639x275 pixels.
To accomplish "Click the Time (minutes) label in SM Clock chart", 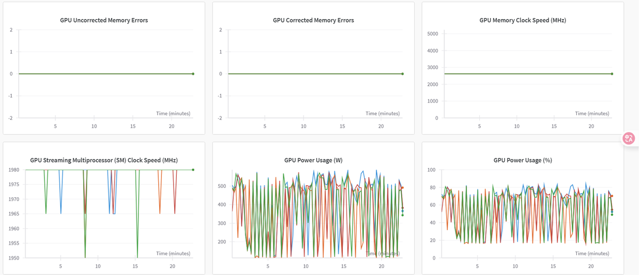I will tap(173, 254).
